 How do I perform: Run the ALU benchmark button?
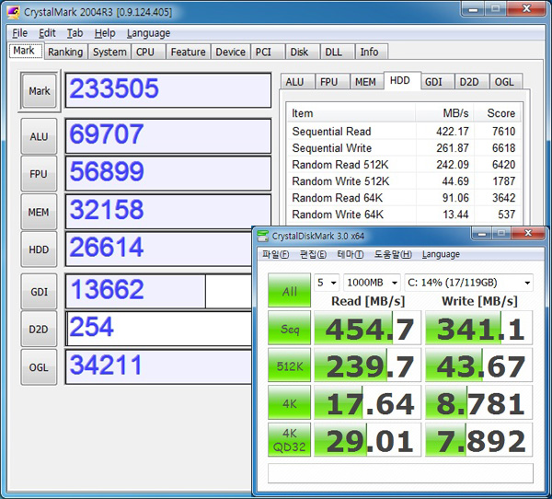coord(39,136)
